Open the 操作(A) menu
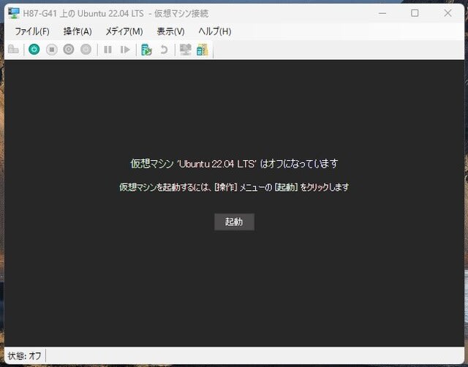468x367 pixels. pos(78,31)
